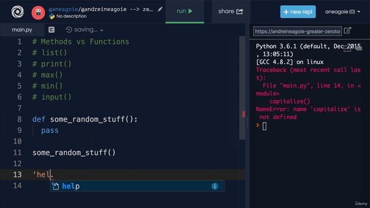Click the '# print()' comment line

52,64
